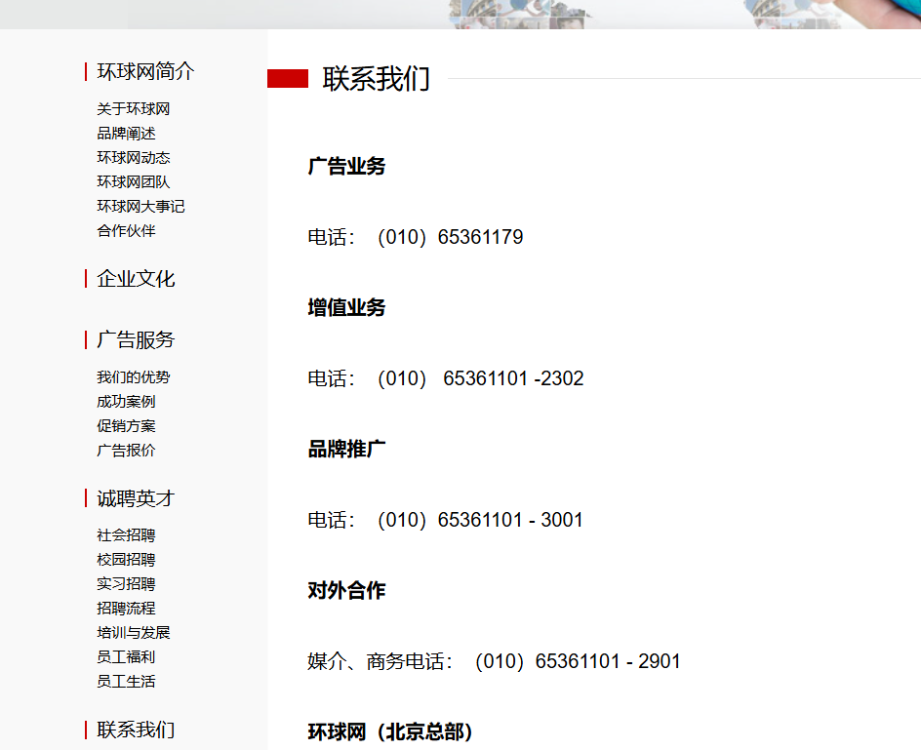Viewport: 921px width, 750px height.
Task: Visit the 促销方案 promotions page
Action: pos(125,425)
